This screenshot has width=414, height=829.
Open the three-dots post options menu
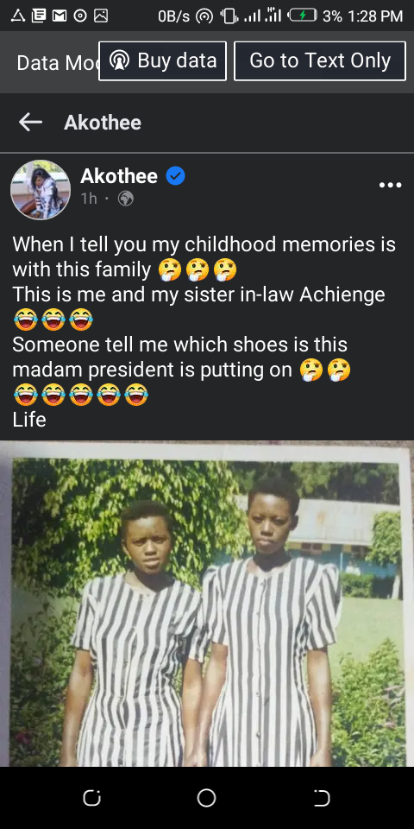390,185
